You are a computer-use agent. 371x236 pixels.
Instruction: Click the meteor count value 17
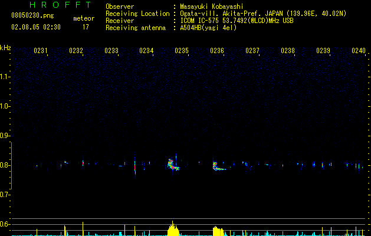[x=86, y=27]
